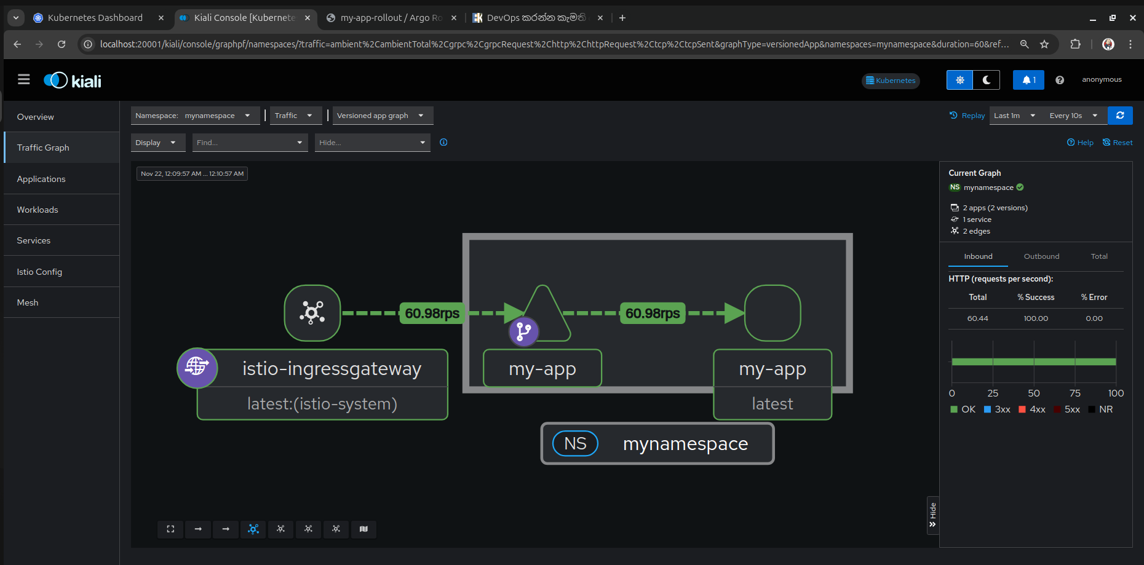This screenshot has width=1144, height=565.
Task: Select the layout icon next to the legend map
Action: pos(336,529)
